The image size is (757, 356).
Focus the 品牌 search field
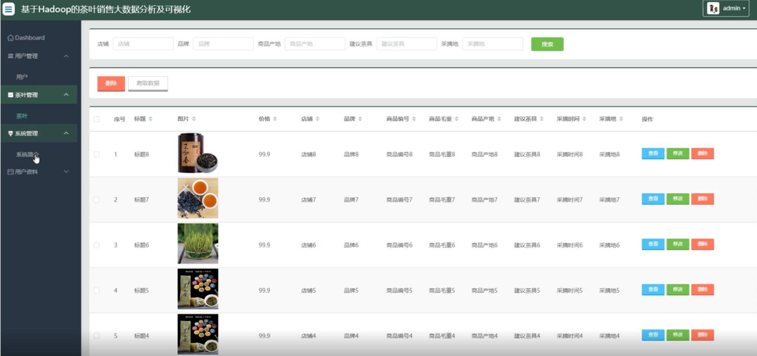(x=223, y=44)
